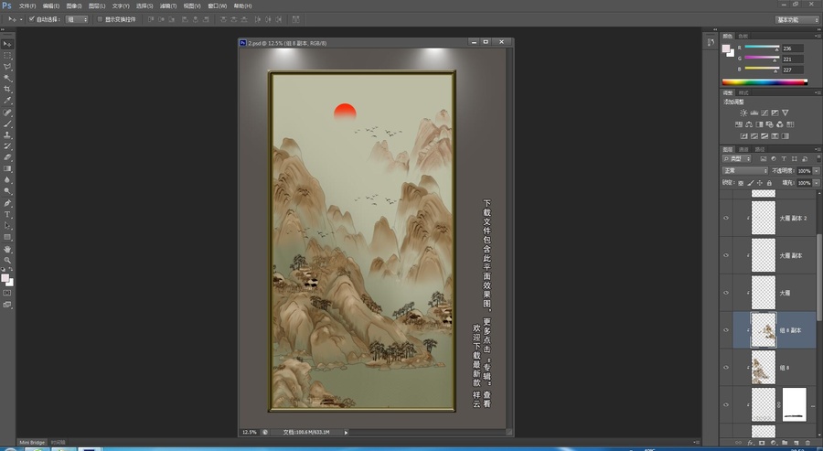
Task: Open the 窗口(W) menu
Action: point(218,5)
